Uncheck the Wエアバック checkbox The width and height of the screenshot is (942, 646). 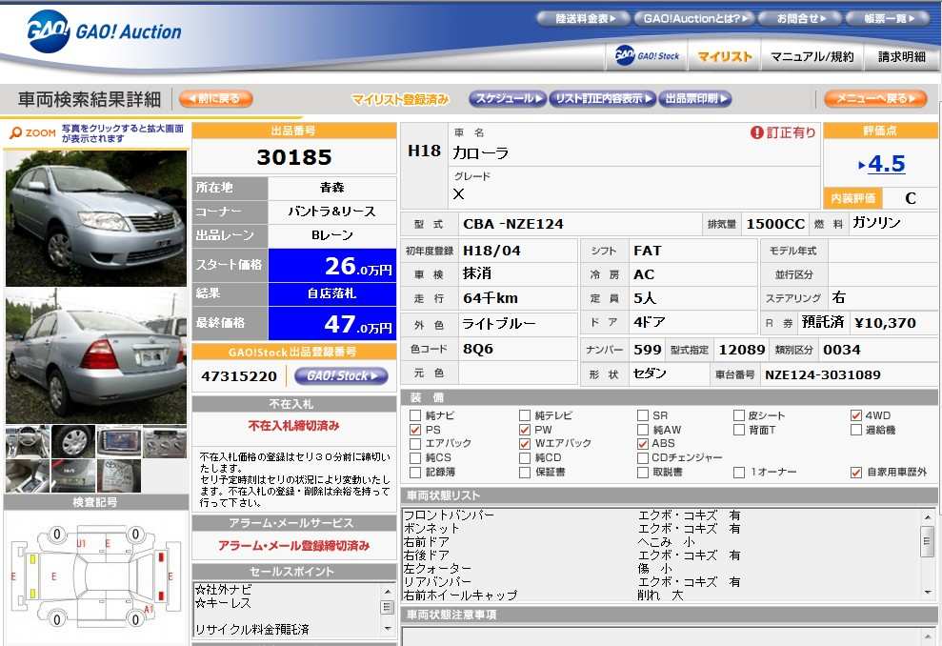click(525, 443)
